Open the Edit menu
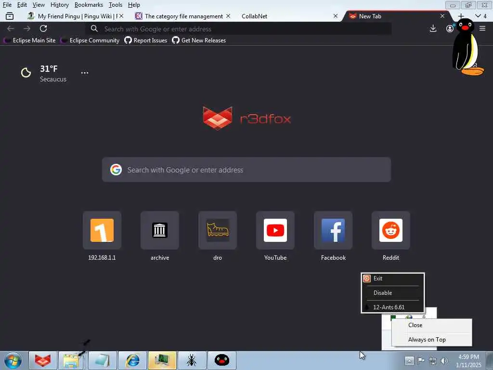The height and width of the screenshot is (370, 493). tap(22, 5)
